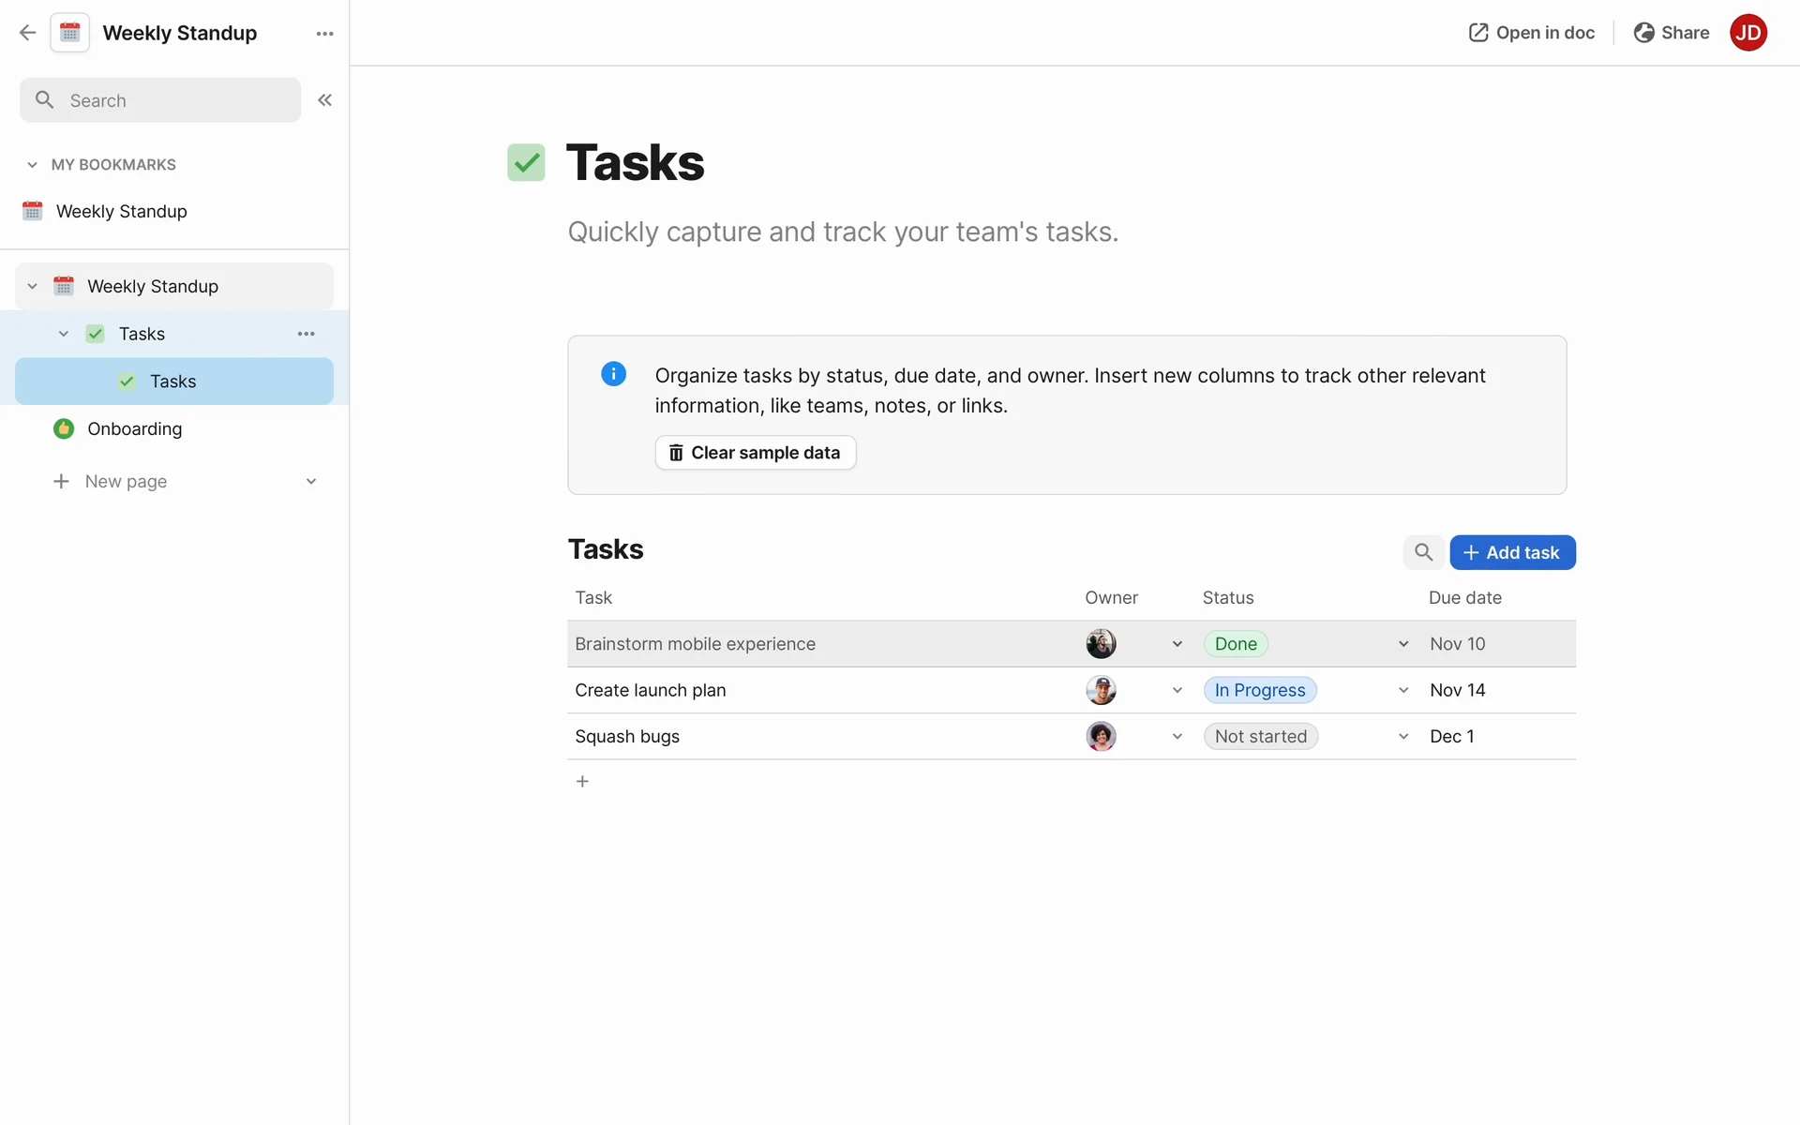Collapse the sidebar with double-chevron icon
The height and width of the screenshot is (1125, 1800).
(324, 100)
